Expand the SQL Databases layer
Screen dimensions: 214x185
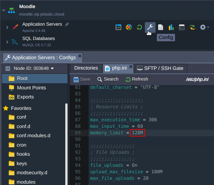[7, 42]
